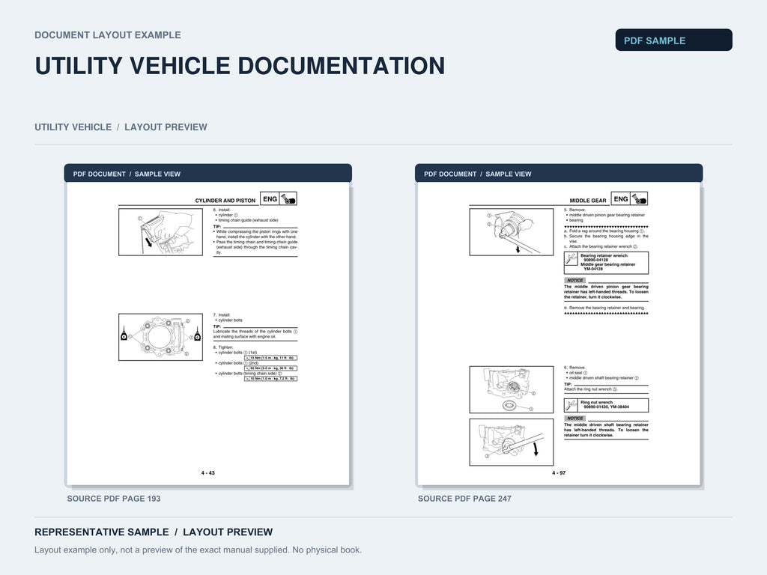Click the 'Ring nut wrench 90890-01430' tool box

click(x=606, y=405)
